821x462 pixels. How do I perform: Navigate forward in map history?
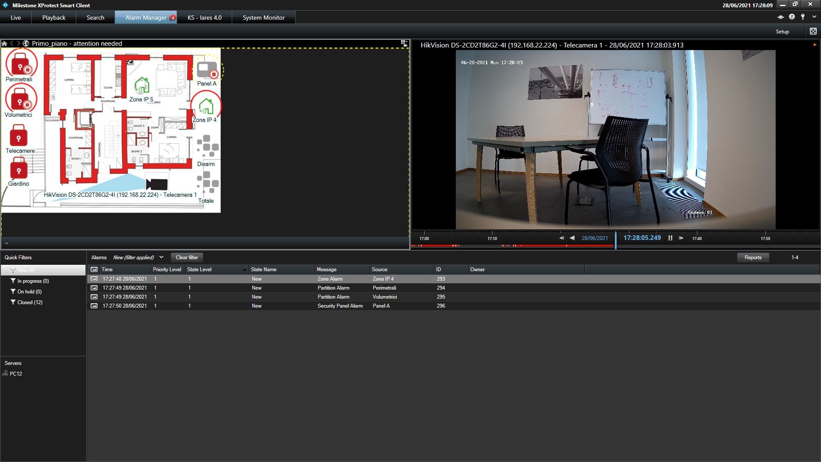click(x=18, y=44)
